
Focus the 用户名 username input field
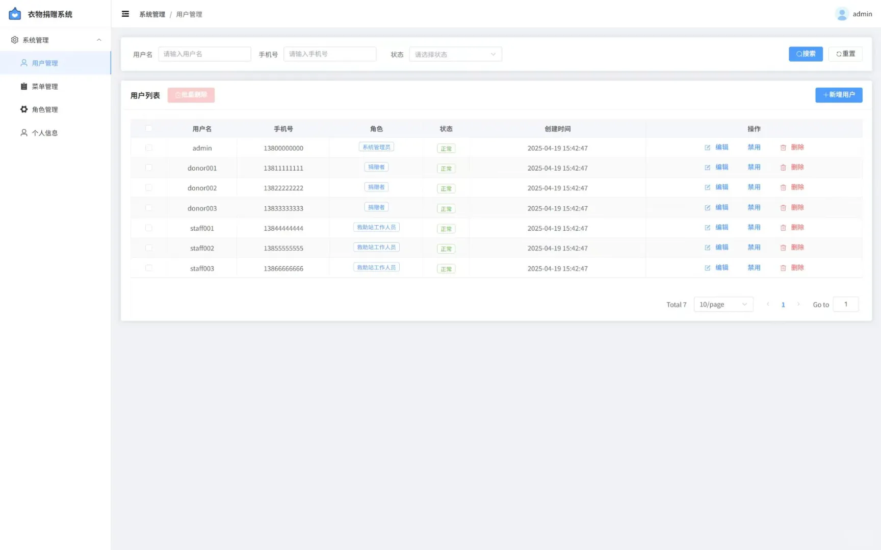204,54
